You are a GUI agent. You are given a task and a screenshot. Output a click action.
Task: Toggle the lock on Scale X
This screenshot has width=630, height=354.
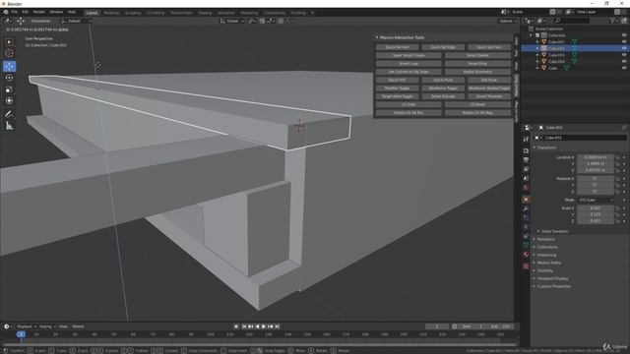(617, 208)
